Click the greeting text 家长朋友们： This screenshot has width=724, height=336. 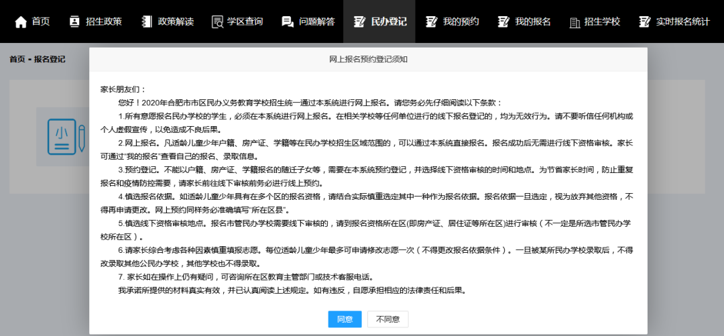(123, 89)
